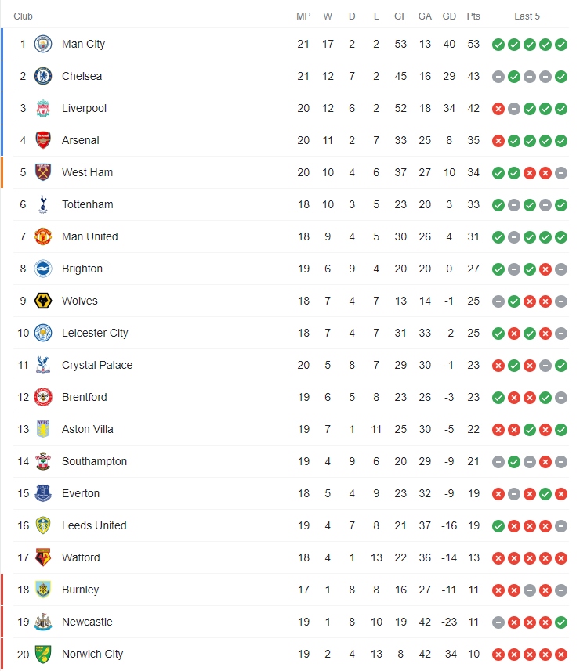Click the Chelsea club badge
Screen dimensions: 587x671
click(43, 76)
